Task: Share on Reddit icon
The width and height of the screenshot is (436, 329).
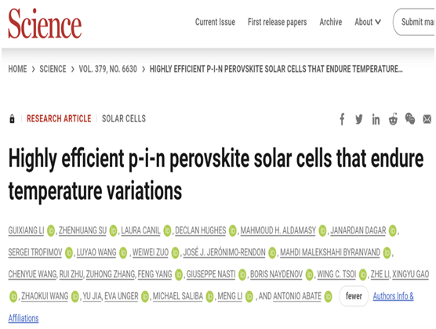Action: (393, 119)
